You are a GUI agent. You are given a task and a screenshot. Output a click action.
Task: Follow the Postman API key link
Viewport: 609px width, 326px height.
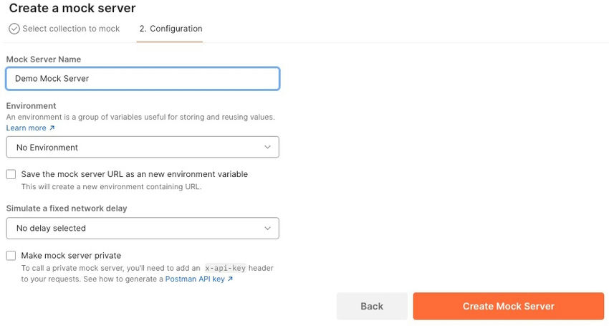[x=195, y=279]
